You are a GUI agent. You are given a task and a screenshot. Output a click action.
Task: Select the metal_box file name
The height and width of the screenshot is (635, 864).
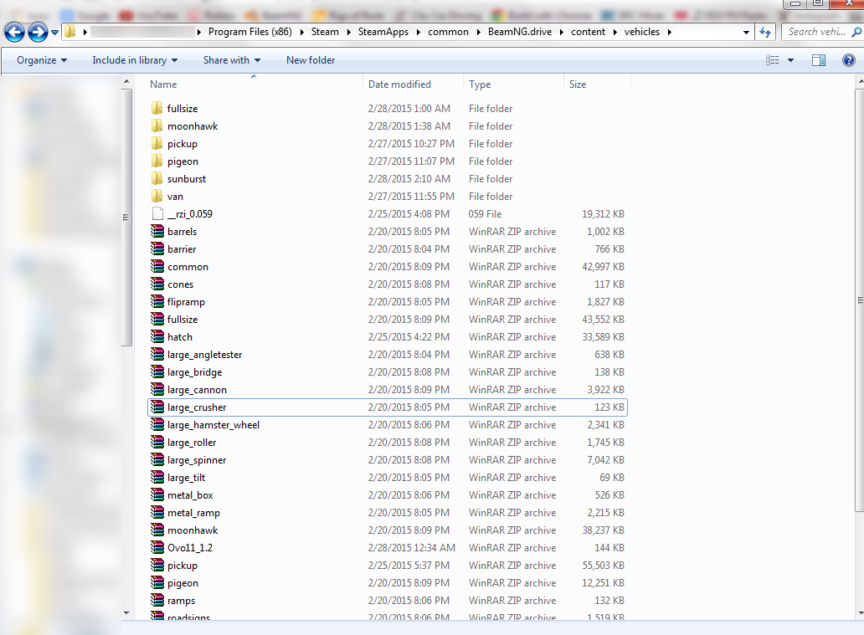pos(190,495)
